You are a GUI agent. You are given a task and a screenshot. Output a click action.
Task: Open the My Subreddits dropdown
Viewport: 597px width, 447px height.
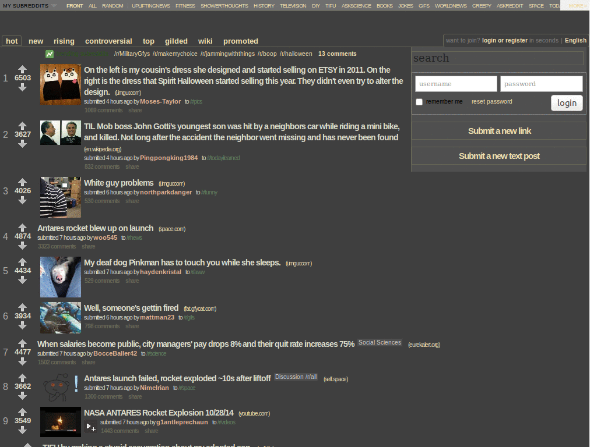tap(29, 6)
